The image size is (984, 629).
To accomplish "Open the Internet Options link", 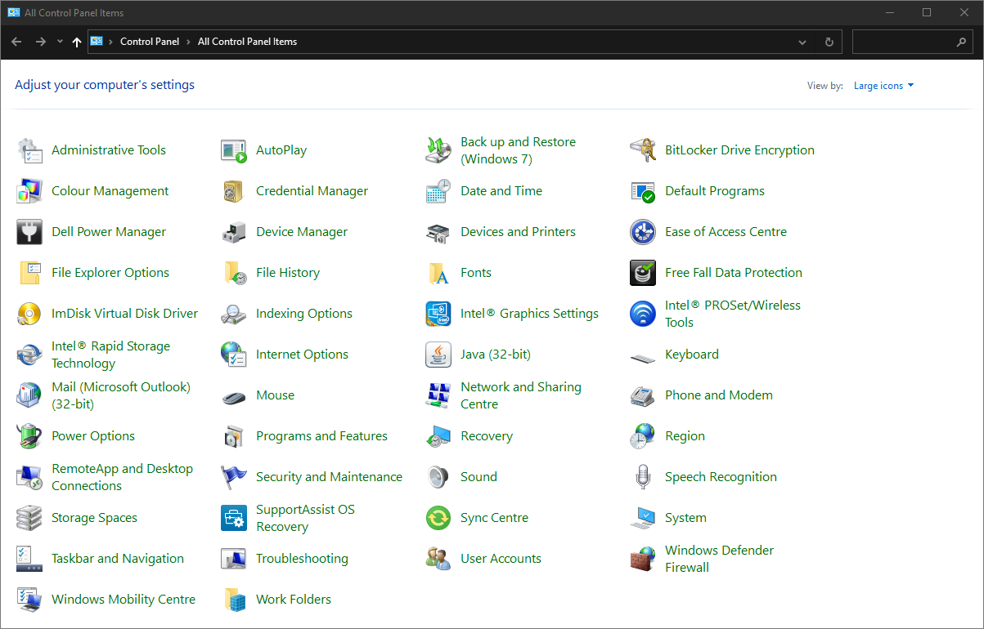I will click(x=302, y=355).
